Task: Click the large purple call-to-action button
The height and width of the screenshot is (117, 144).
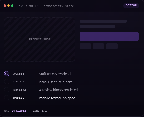Action: (x=109, y=36)
